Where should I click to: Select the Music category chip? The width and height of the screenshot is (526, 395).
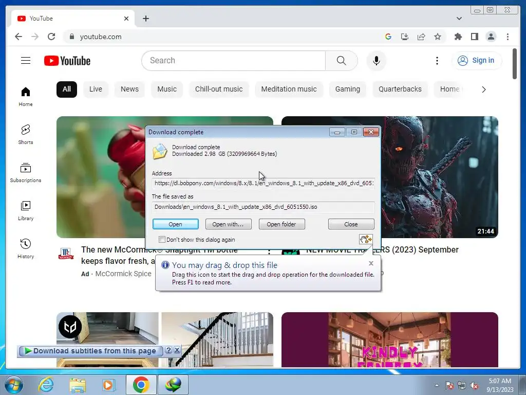tap(167, 89)
